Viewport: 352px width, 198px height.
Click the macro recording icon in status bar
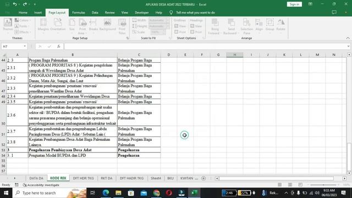16,185
